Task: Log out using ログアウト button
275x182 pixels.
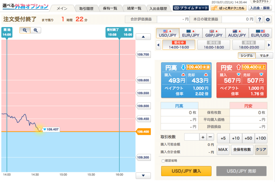Action: tap(261, 2)
